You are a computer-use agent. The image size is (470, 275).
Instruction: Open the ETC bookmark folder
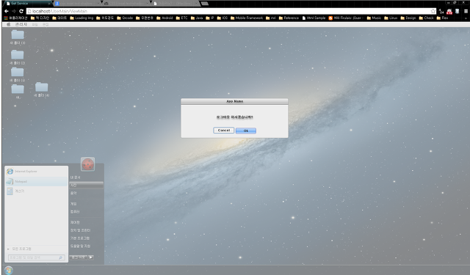[181, 18]
